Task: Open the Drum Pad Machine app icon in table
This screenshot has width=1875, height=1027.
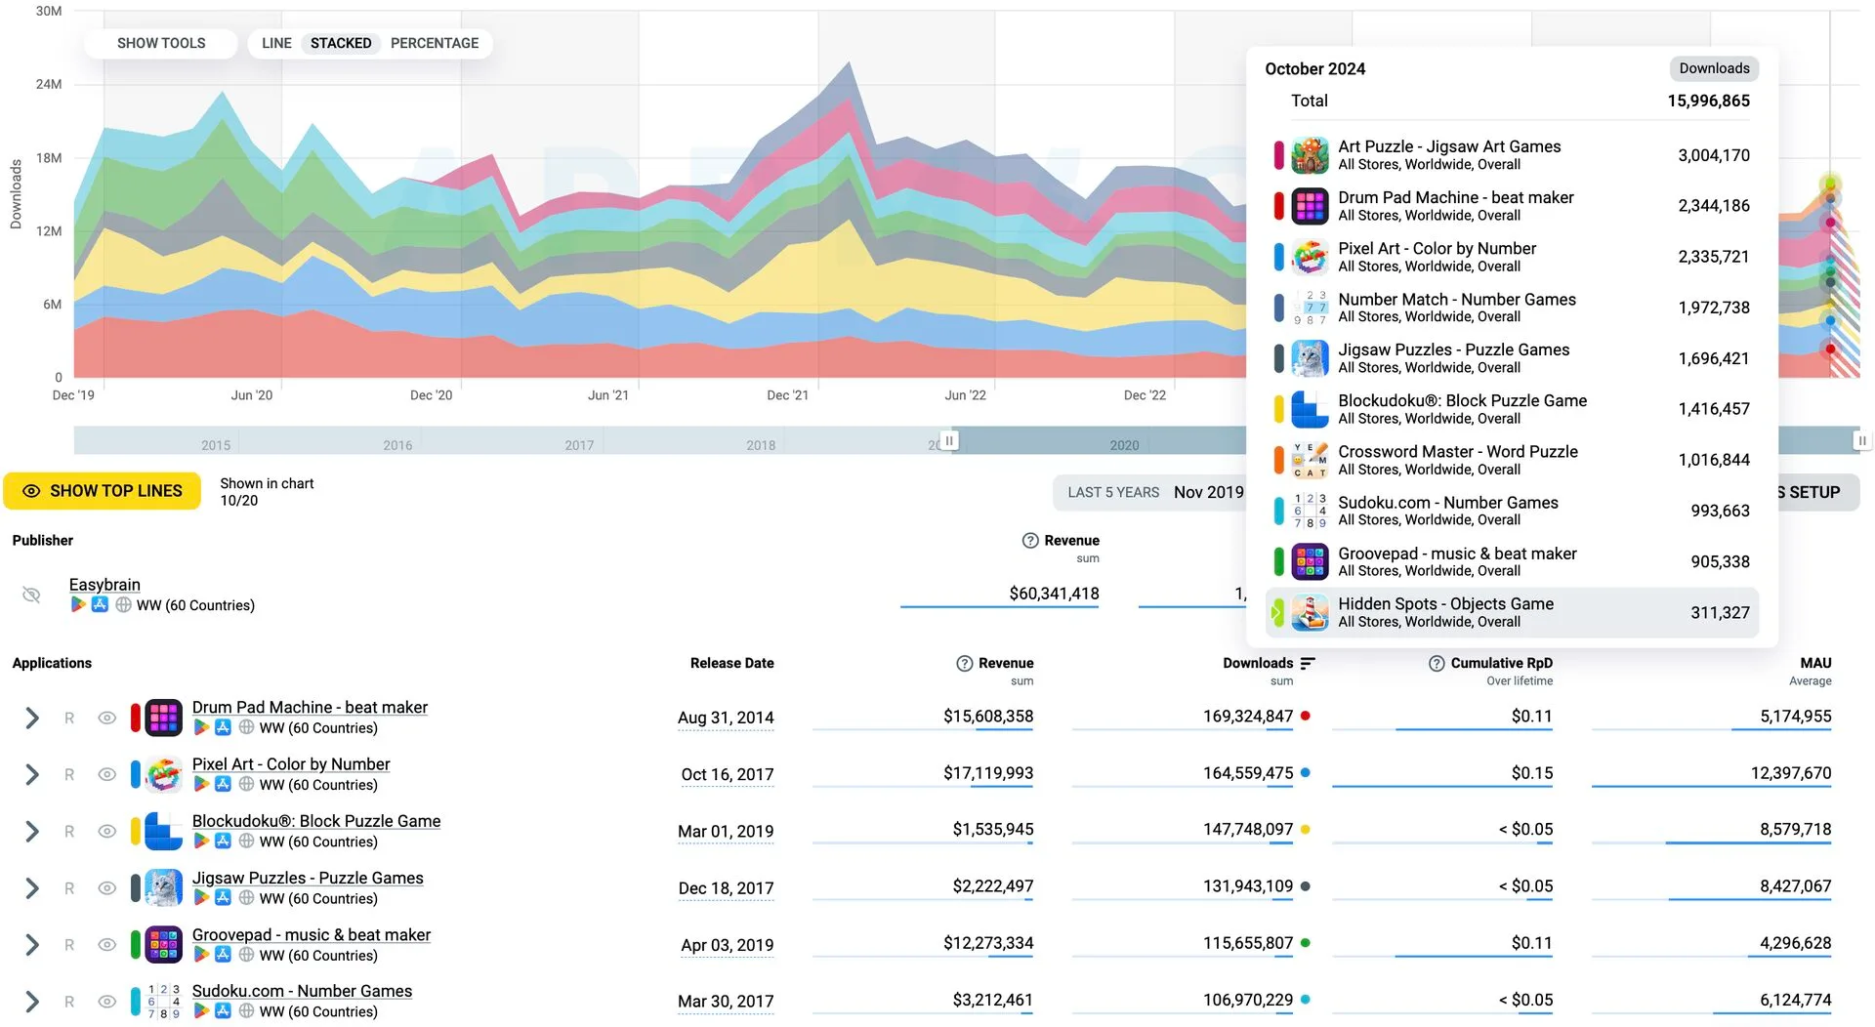Action: pyautogui.click(x=163, y=718)
